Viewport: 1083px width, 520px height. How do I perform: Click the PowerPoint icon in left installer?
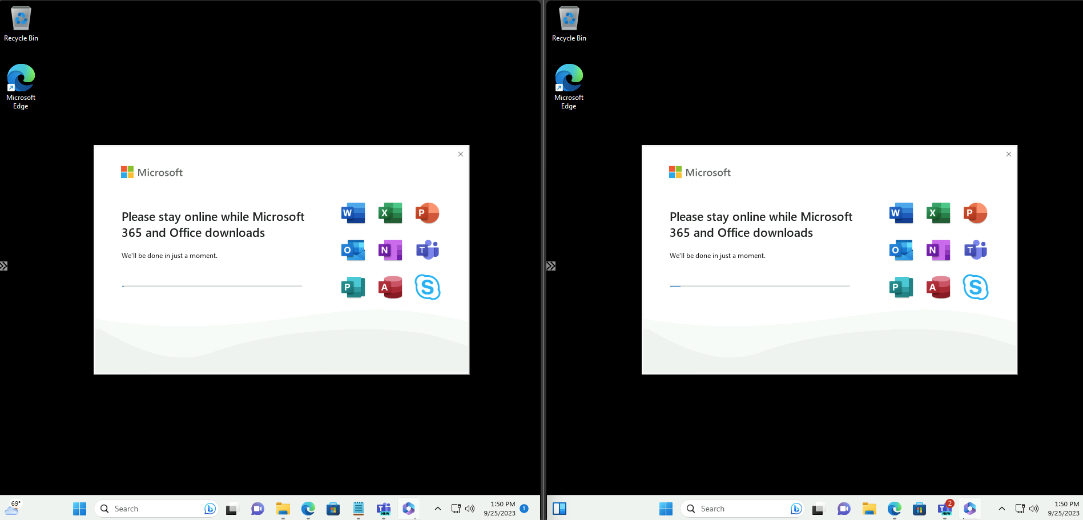427,213
